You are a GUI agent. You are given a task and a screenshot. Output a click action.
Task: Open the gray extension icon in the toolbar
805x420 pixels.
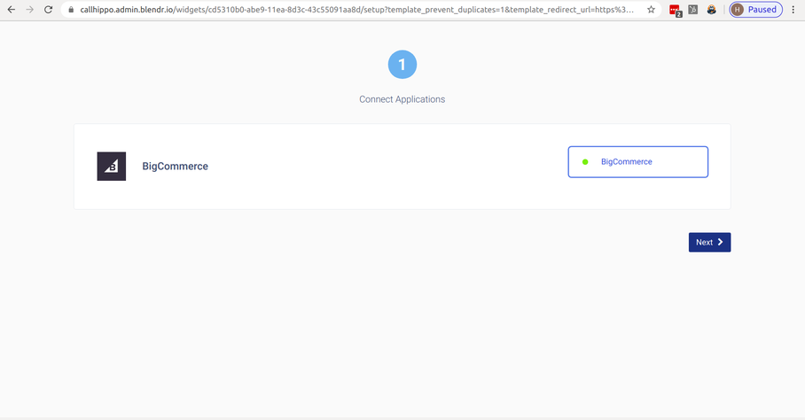coord(693,10)
